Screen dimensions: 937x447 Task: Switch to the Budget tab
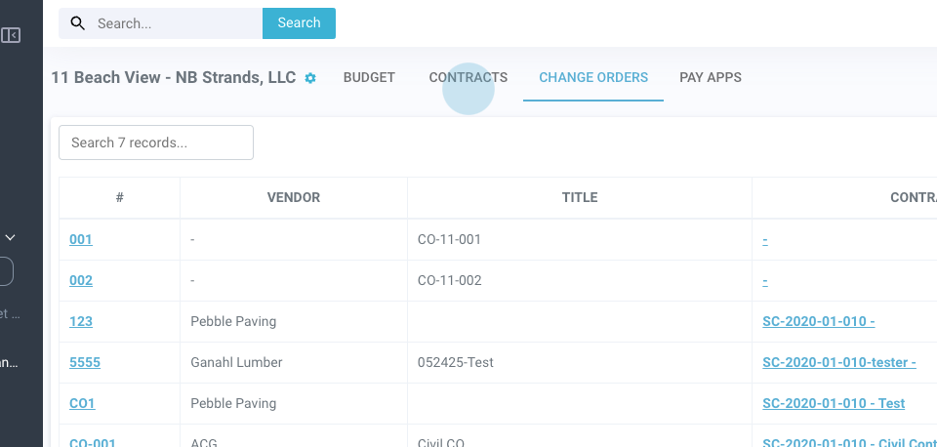pos(369,78)
